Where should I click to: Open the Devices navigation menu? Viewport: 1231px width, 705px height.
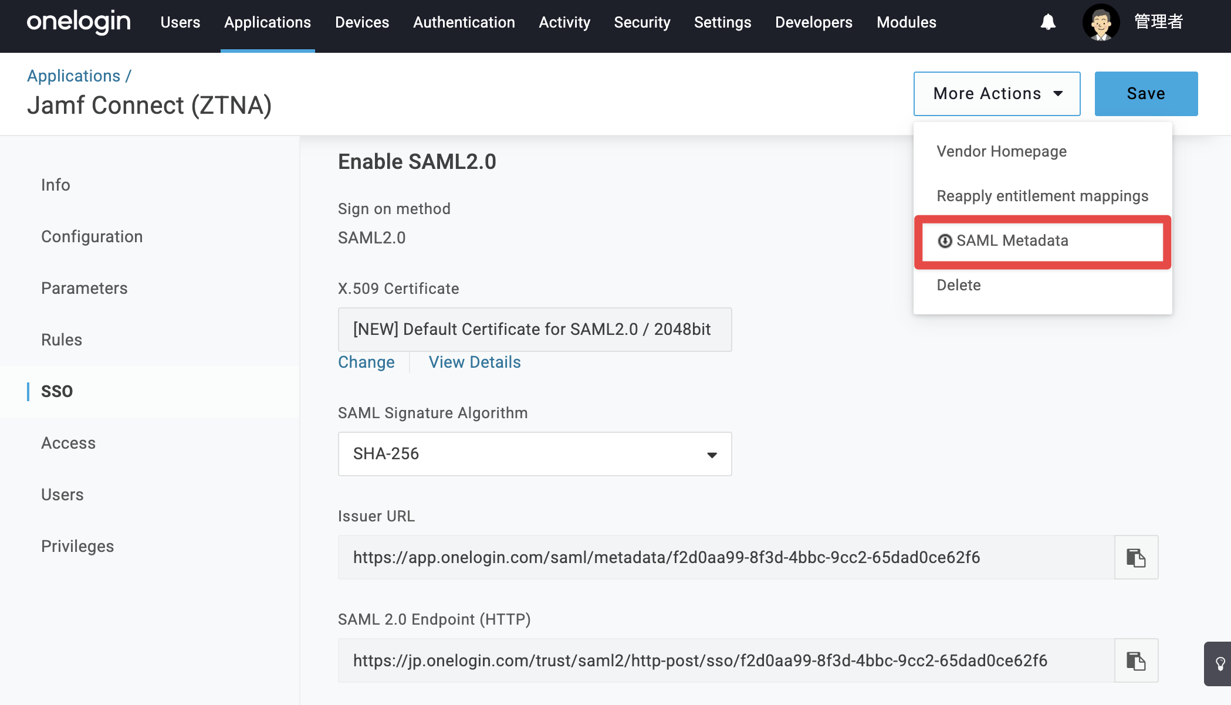[x=362, y=22]
